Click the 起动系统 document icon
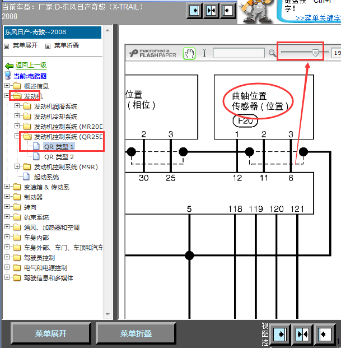341x348 pixels. 26,177
